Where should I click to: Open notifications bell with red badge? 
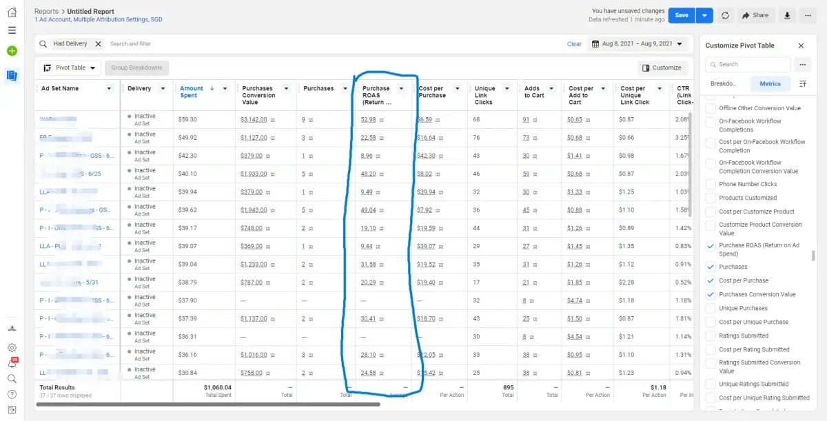coord(12,363)
